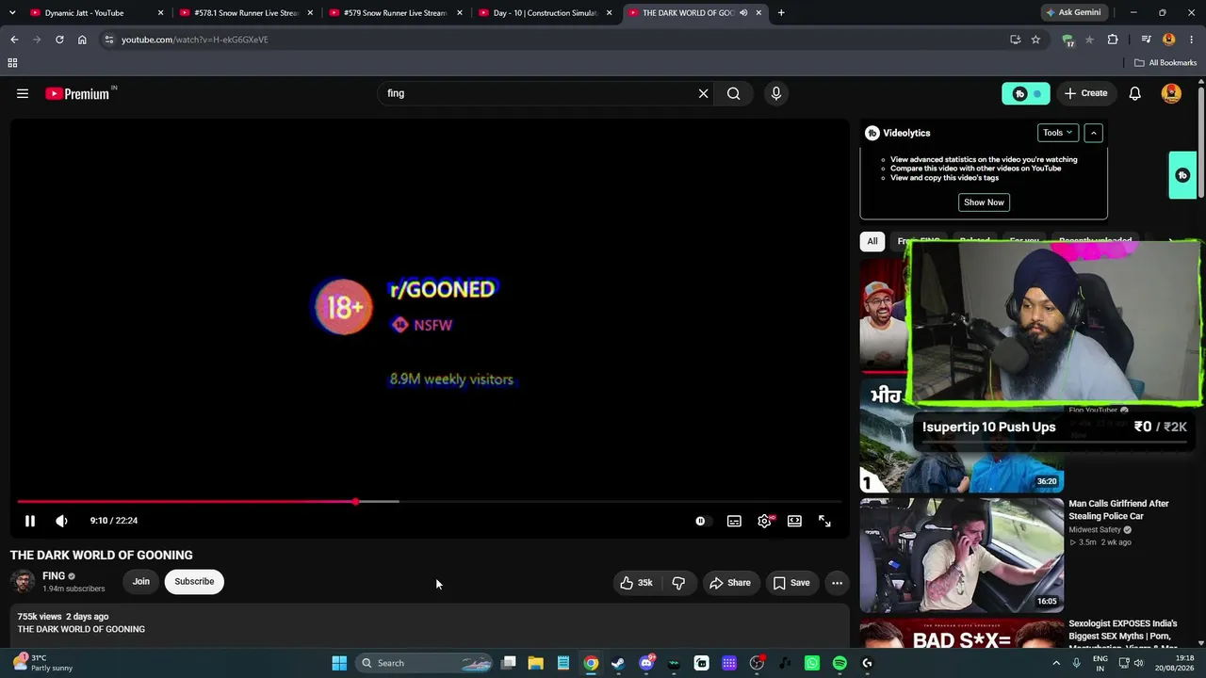
Task: Like the video with 35k likes
Action: click(636, 583)
